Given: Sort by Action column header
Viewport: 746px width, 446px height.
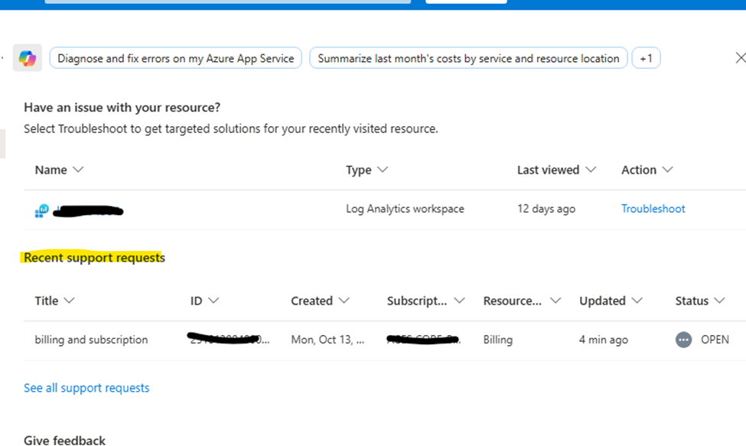Looking at the screenshot, I should pos(647,170).
